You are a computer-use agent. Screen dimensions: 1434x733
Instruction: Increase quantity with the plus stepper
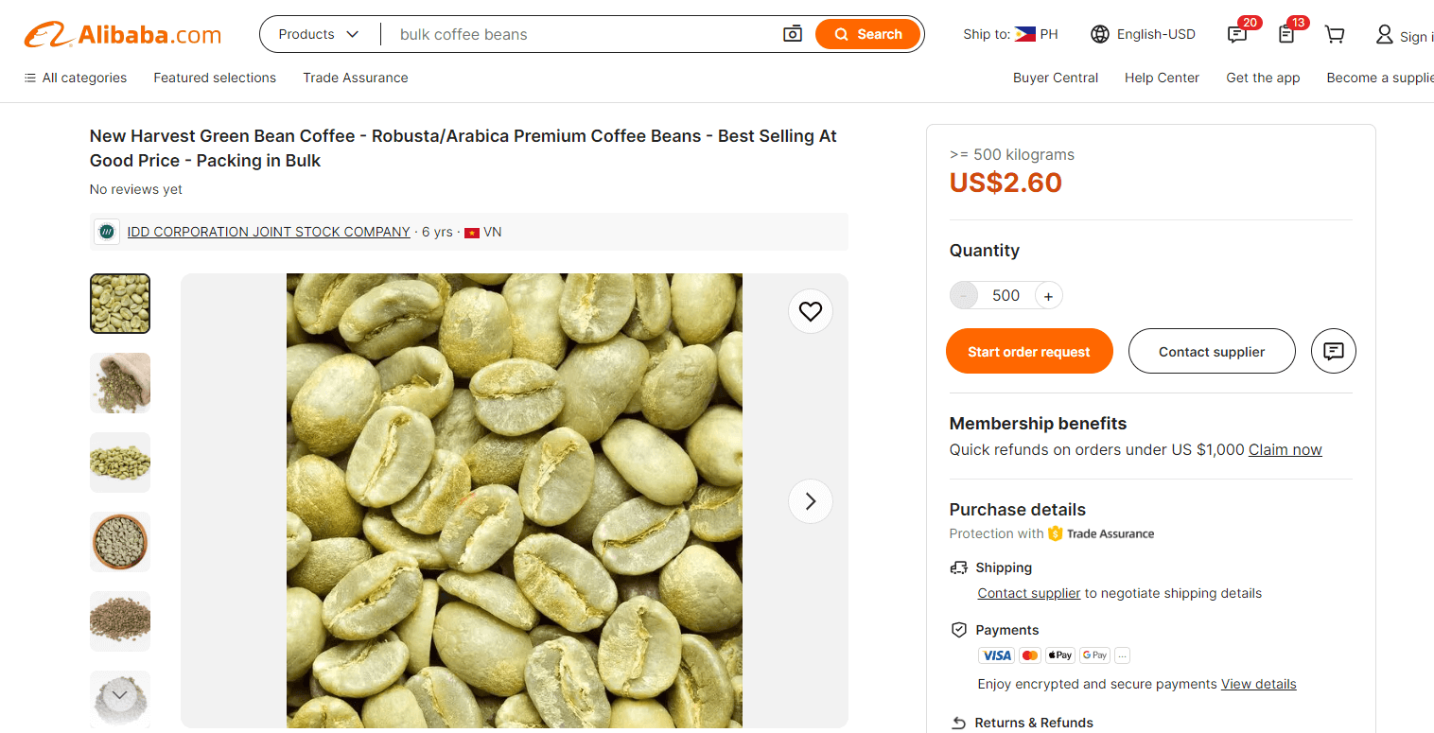[x=1048, y=295]
